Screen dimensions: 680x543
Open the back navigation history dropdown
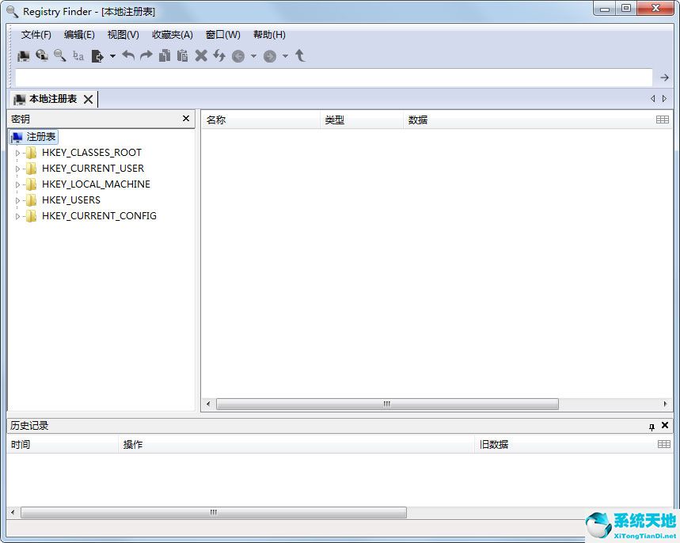pyautogui.click(x=253, y=56)
